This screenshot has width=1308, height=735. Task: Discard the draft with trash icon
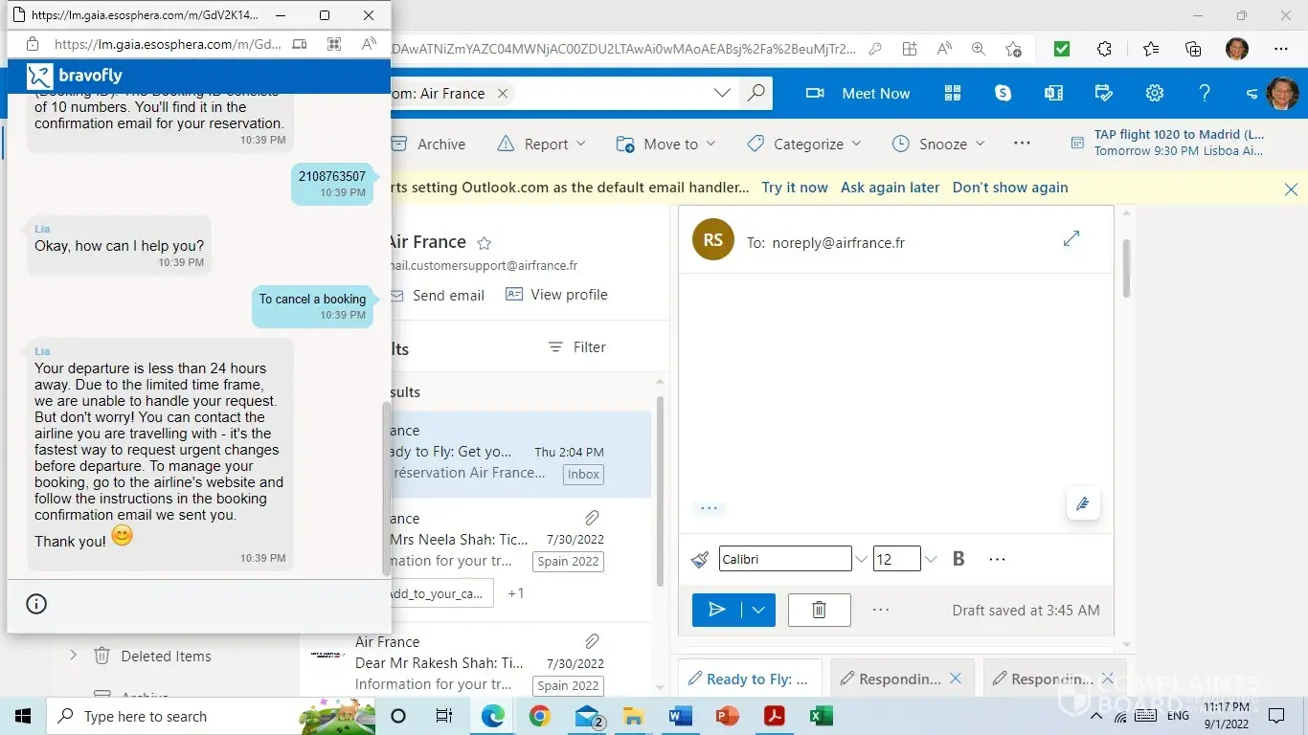[819, 610]
